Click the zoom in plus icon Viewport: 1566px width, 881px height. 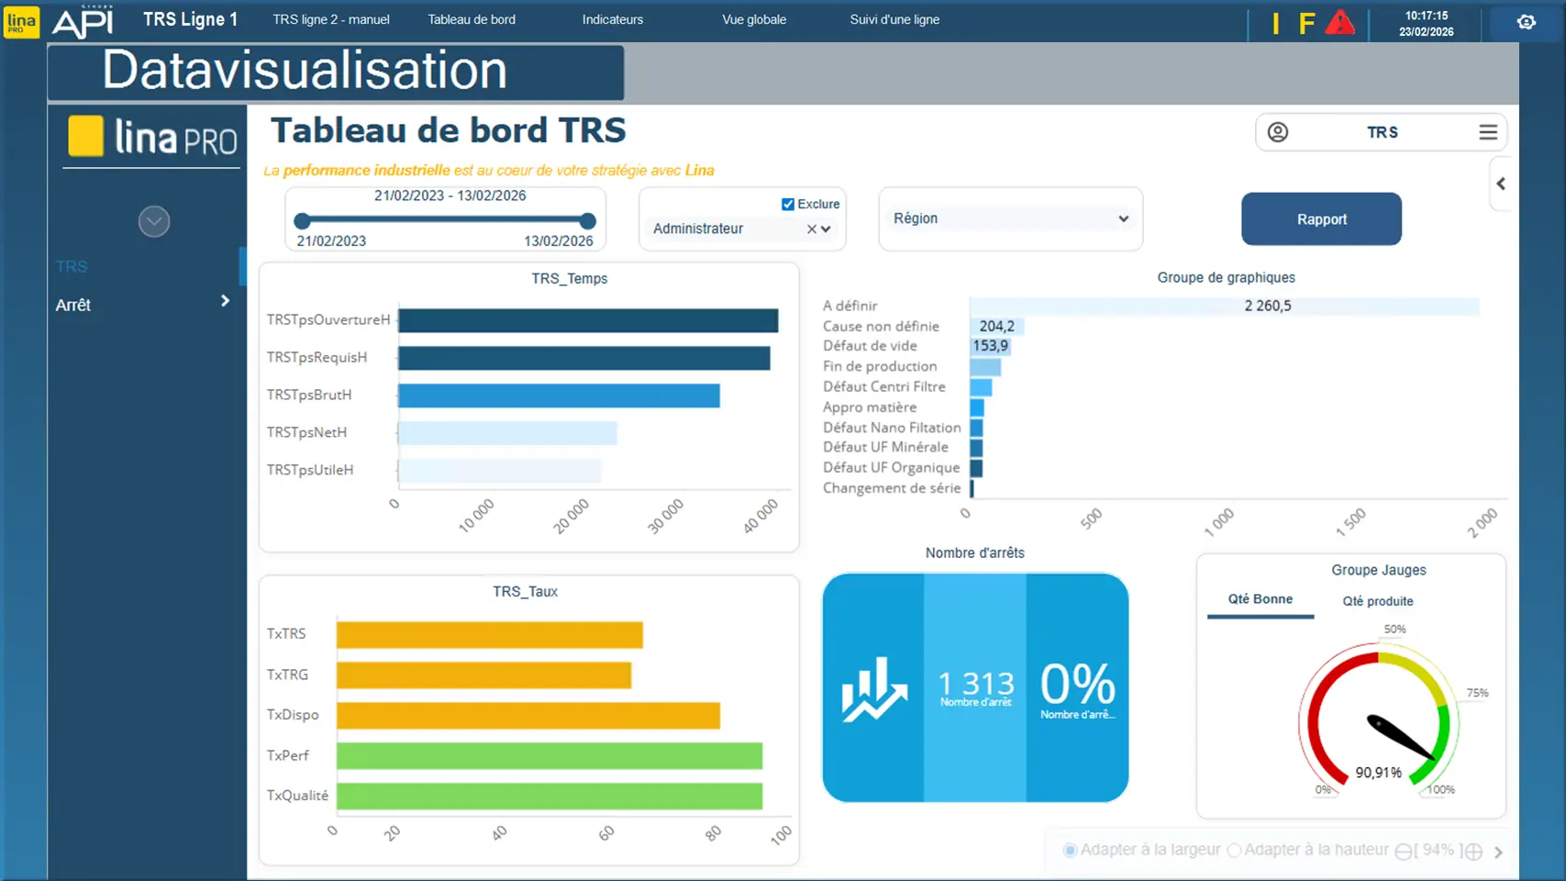pyautogui.click(x=1473, y=852)
